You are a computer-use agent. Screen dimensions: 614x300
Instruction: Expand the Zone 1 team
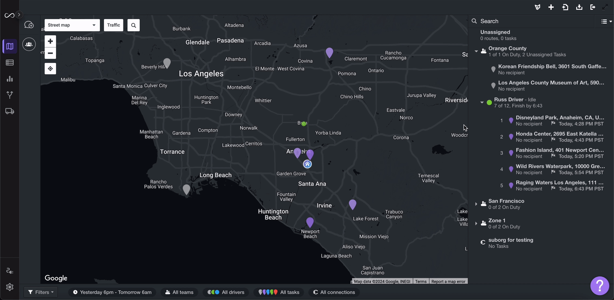[476, 223]
